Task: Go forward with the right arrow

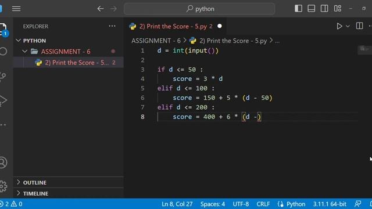Action: [114, 9]
